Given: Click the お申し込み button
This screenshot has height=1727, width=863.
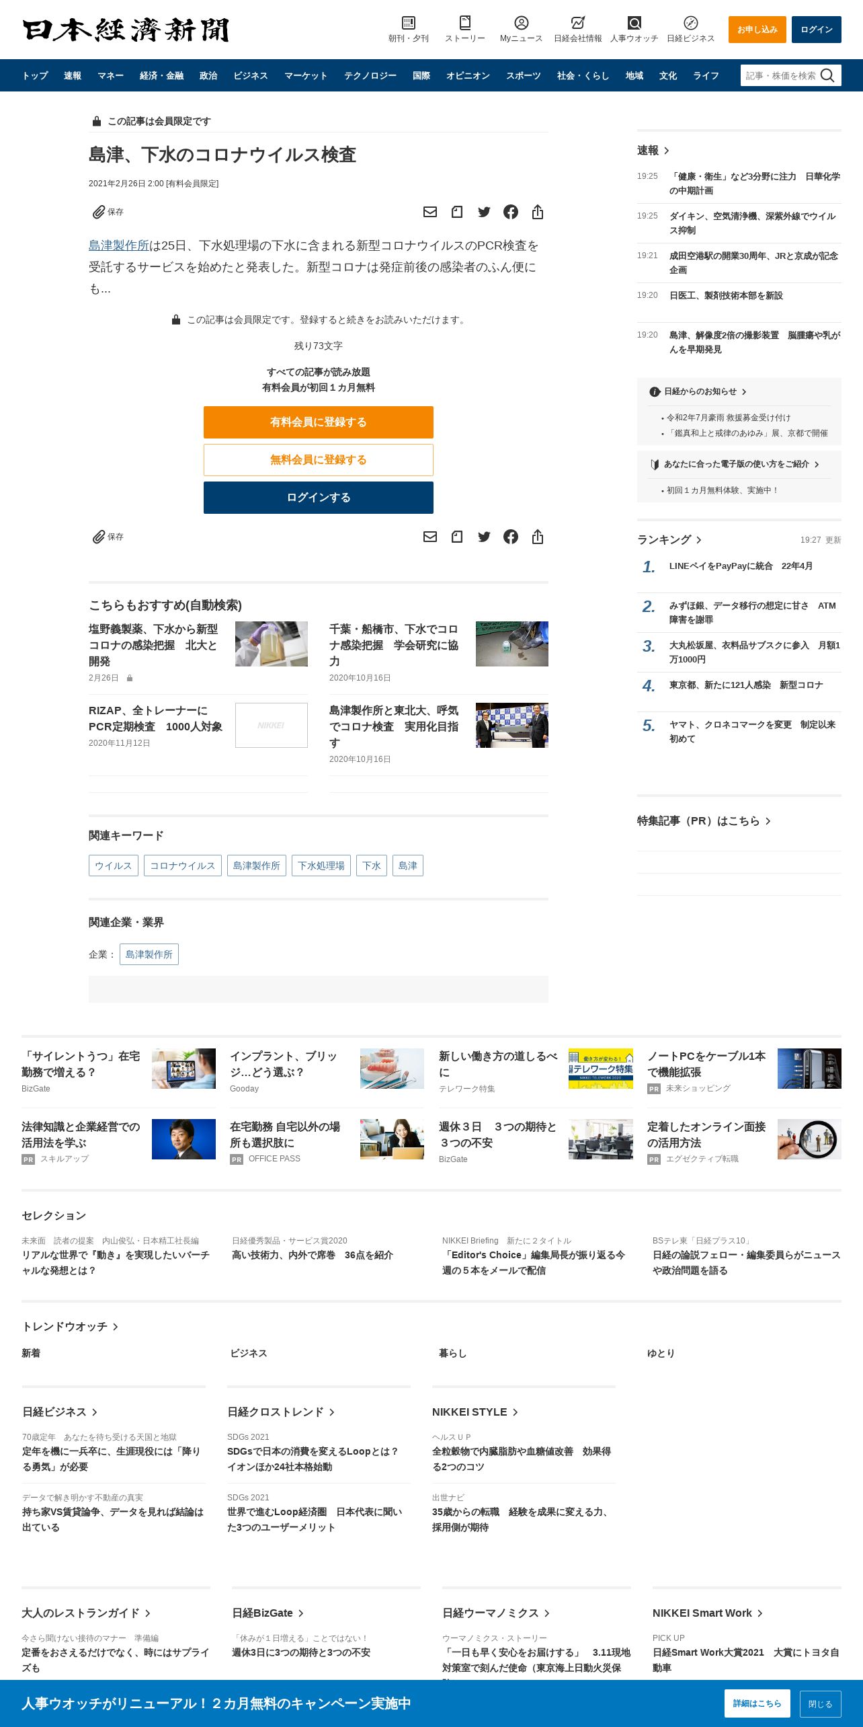Looking at the screenshot, I should [x=757, y=30].
